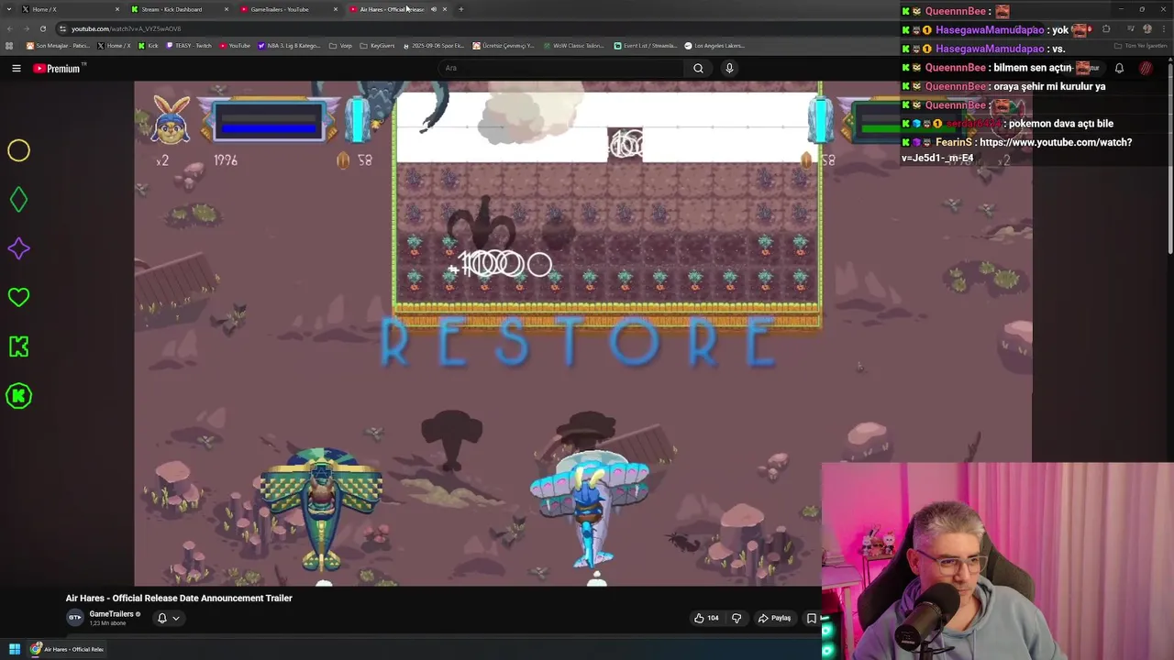The width and height of the screenshot is (1174, 660).
Task: Open a new browser tab
Action: click(460, 9)
